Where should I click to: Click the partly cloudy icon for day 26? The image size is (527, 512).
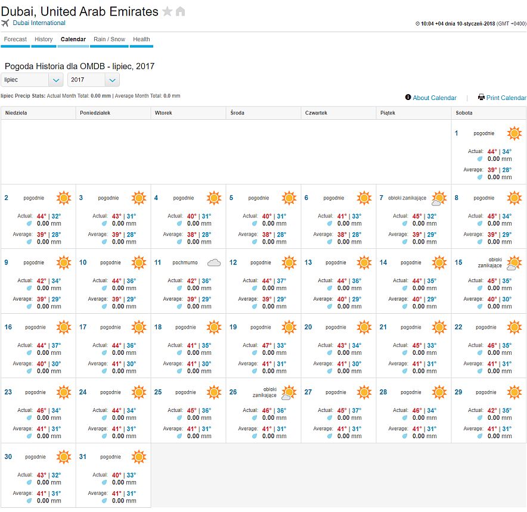tap(289, 392)
